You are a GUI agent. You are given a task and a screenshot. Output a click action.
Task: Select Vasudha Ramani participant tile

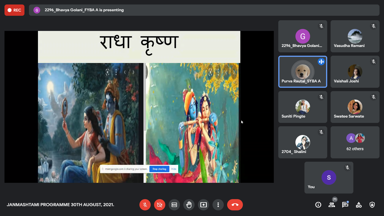pos(355,36)
